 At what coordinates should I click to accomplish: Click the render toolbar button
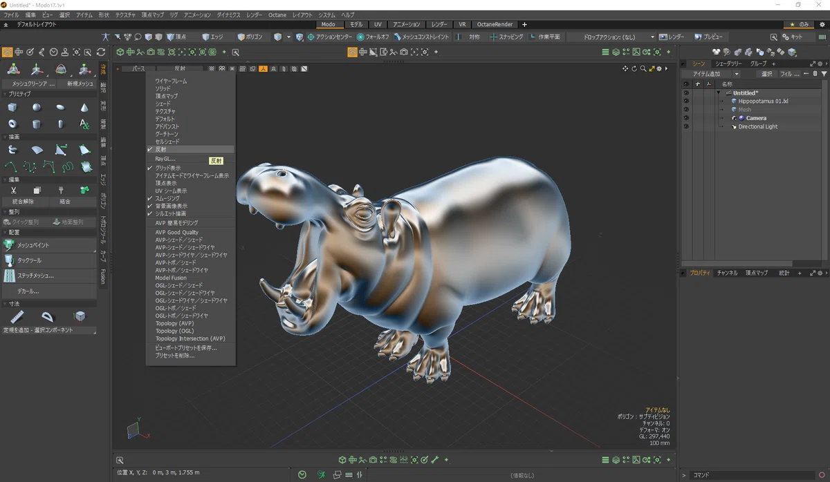[672, 37]
